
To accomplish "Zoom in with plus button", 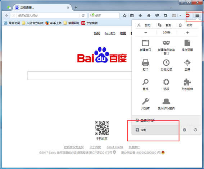I will coord(187,32).
